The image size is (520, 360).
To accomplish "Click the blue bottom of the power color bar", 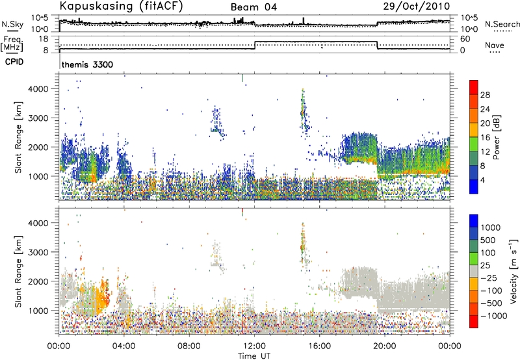I will (474, 186).
